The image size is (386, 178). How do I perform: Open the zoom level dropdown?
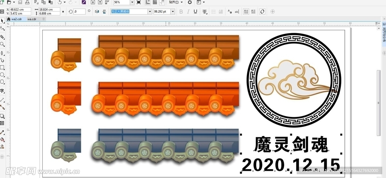pyautogui.click(x=133, y=2)
